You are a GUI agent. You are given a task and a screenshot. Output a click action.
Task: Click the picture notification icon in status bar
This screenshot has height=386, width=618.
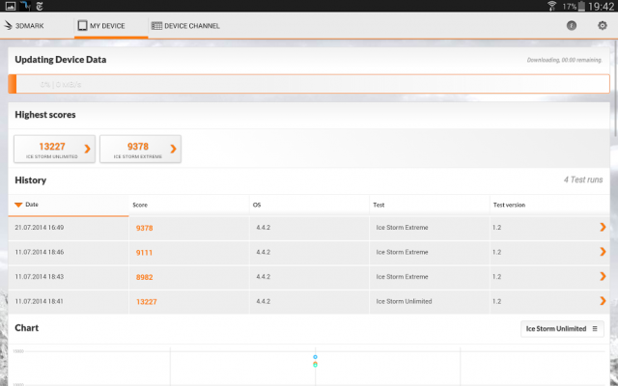tap(11, 6)
